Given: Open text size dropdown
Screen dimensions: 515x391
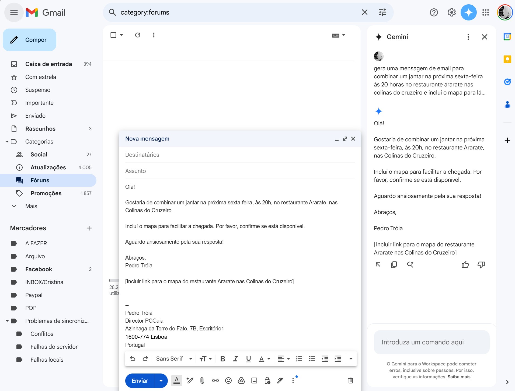Looking at the screenshot, I should tap(206, 359).
